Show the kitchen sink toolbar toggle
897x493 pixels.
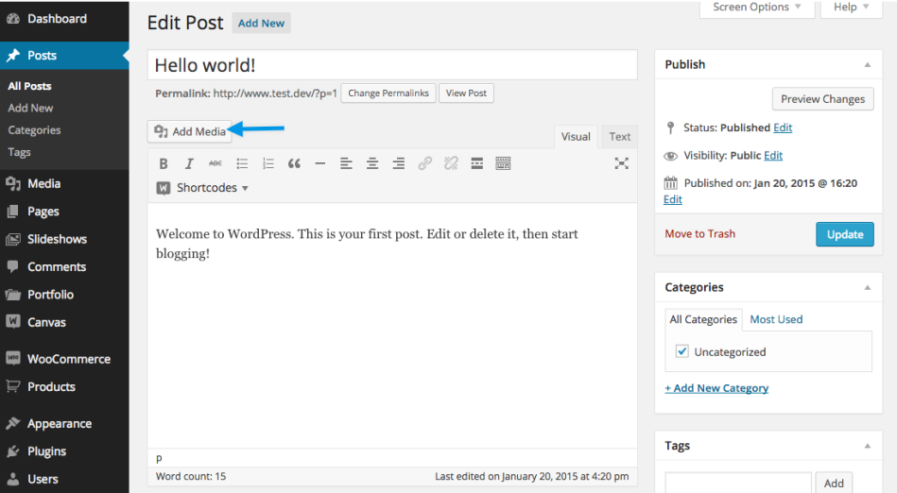pos(503,163)
